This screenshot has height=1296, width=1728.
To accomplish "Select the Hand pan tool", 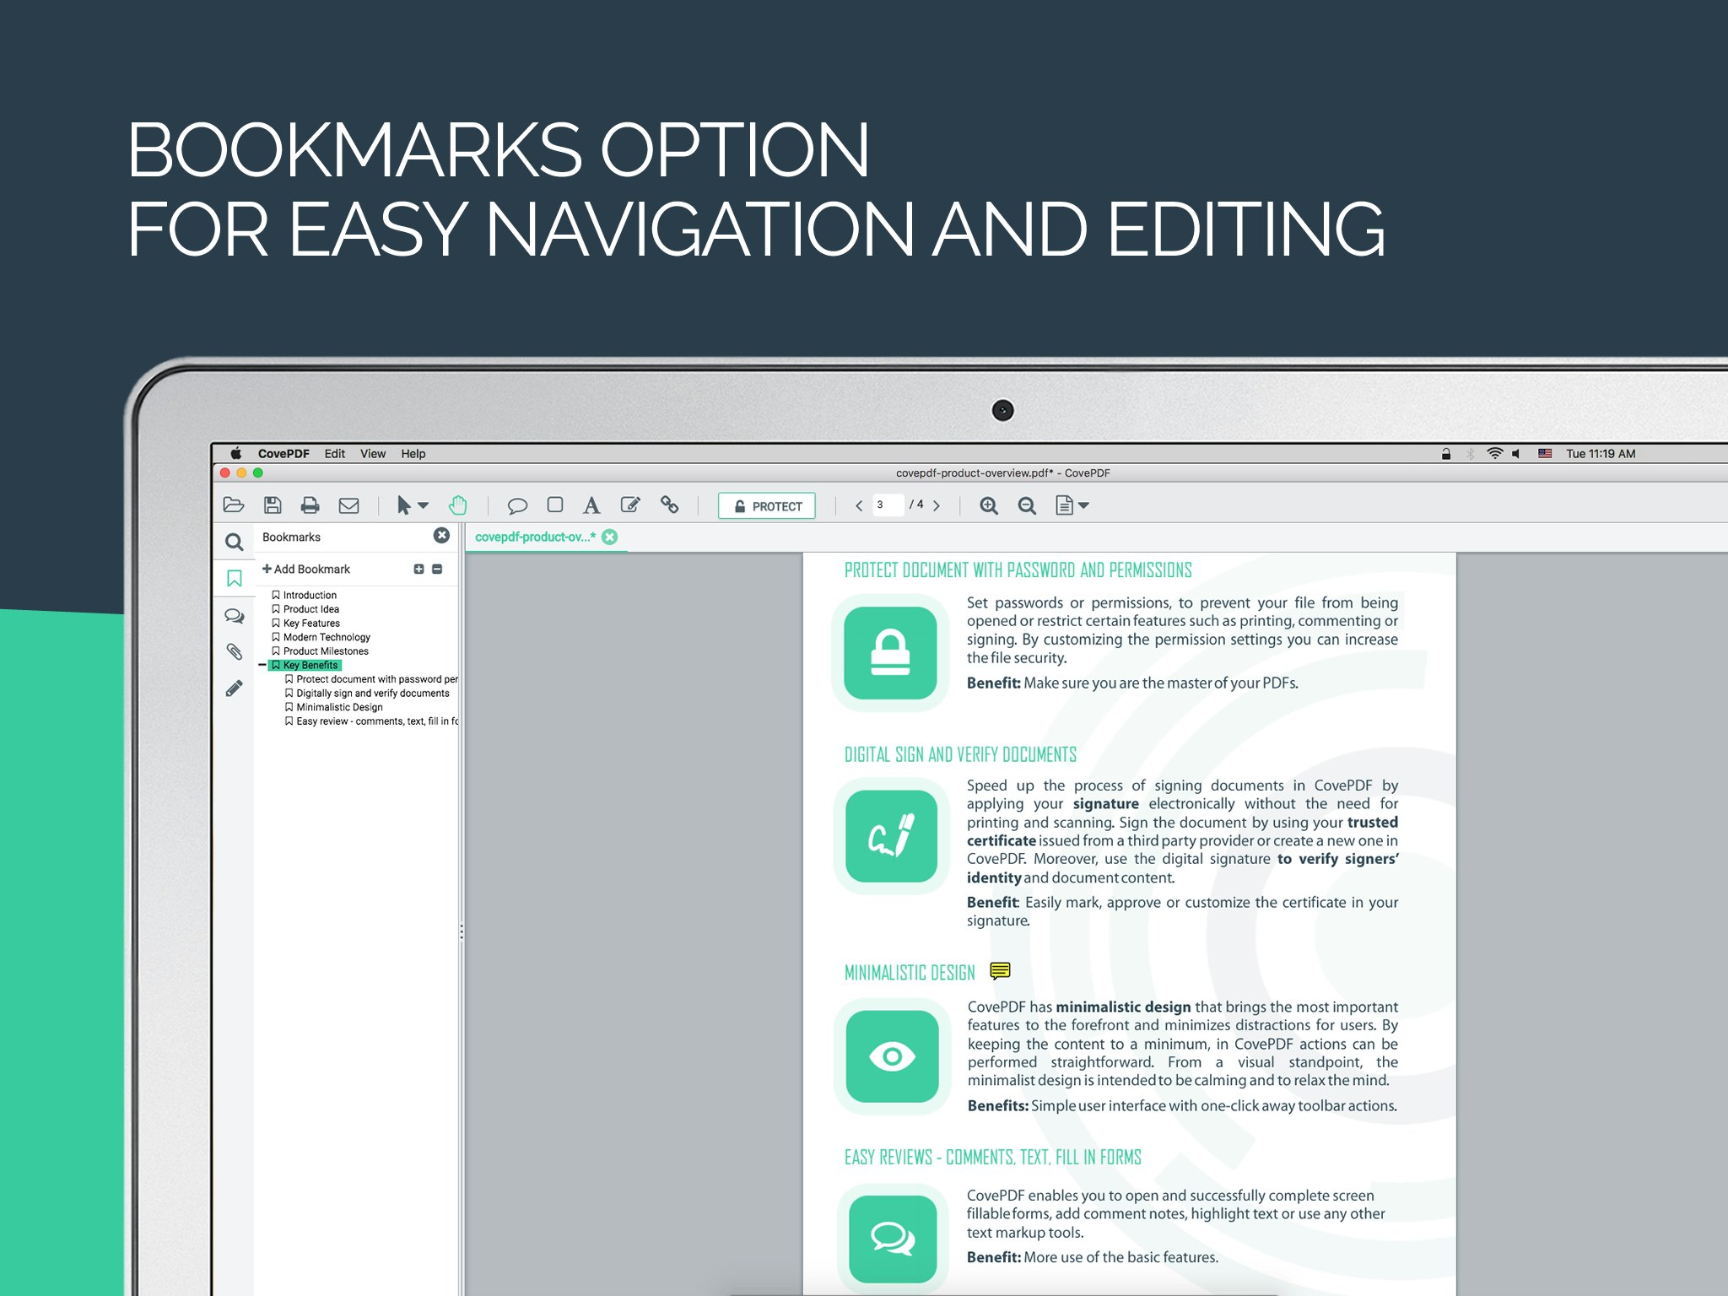I will click(x=457, y=505).
